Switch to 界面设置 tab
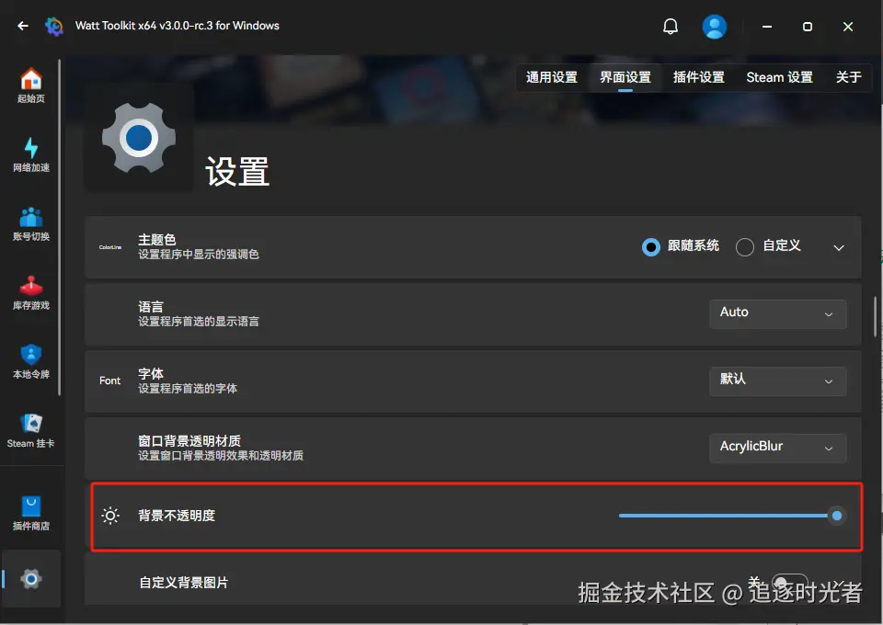The width and height of the screenshot is (883, 625). pos(625,77)
